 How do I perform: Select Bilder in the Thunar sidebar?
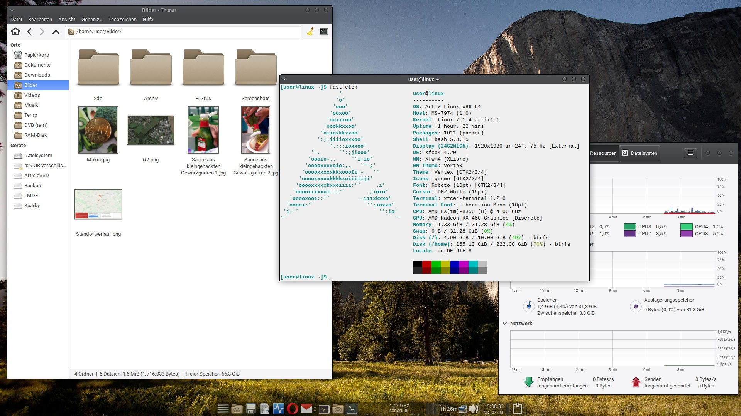coord(38,85)
